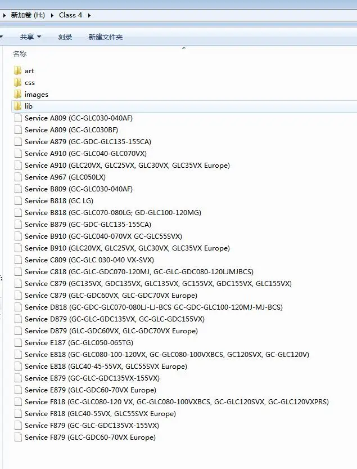Open the images folder icon
This screenshot has width=357, height=469.
coord(18,94)
